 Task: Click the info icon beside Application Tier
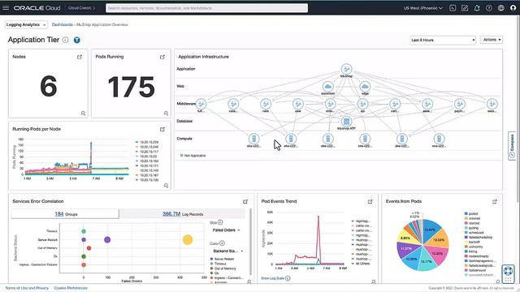pyautogui.click(x=66, y=40)
